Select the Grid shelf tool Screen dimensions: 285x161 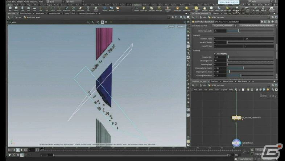(34, 9)
